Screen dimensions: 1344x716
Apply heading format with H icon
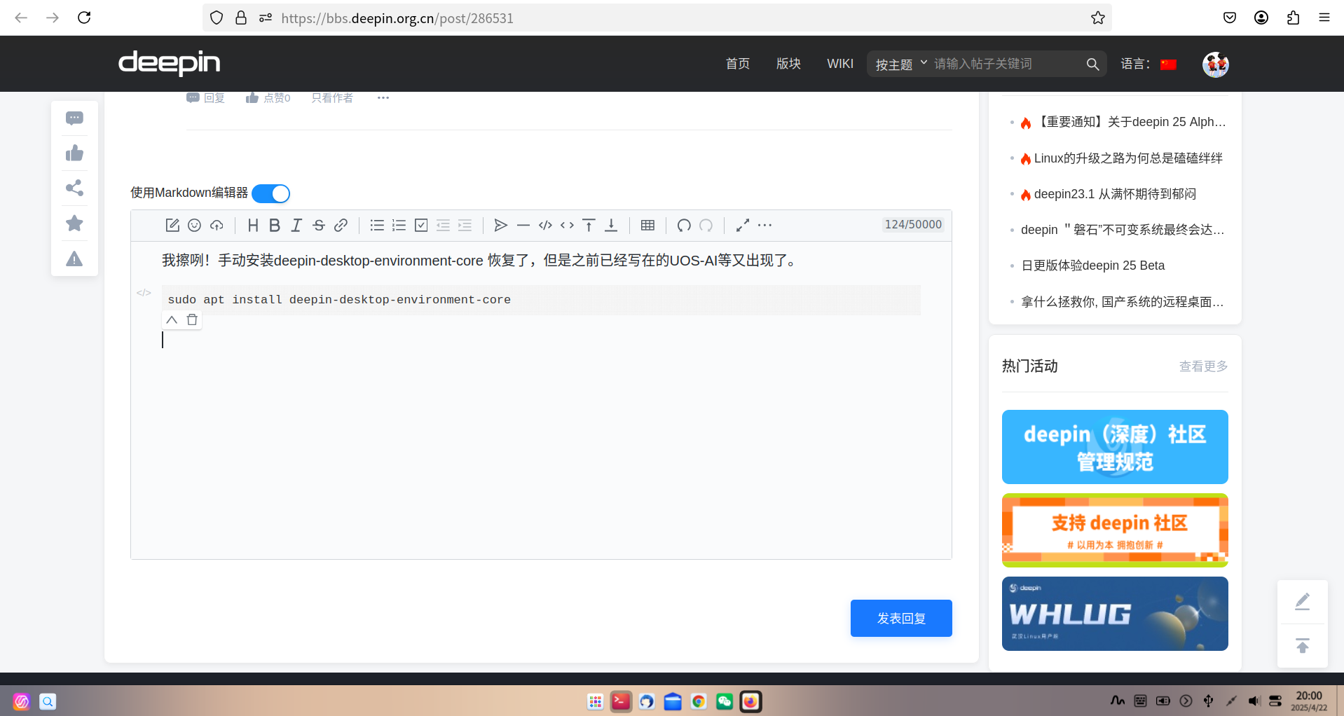[253, 225]
